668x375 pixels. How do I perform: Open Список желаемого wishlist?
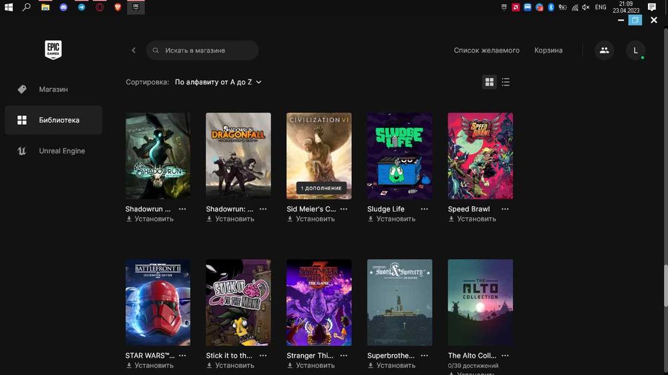(x=486, y=50)
